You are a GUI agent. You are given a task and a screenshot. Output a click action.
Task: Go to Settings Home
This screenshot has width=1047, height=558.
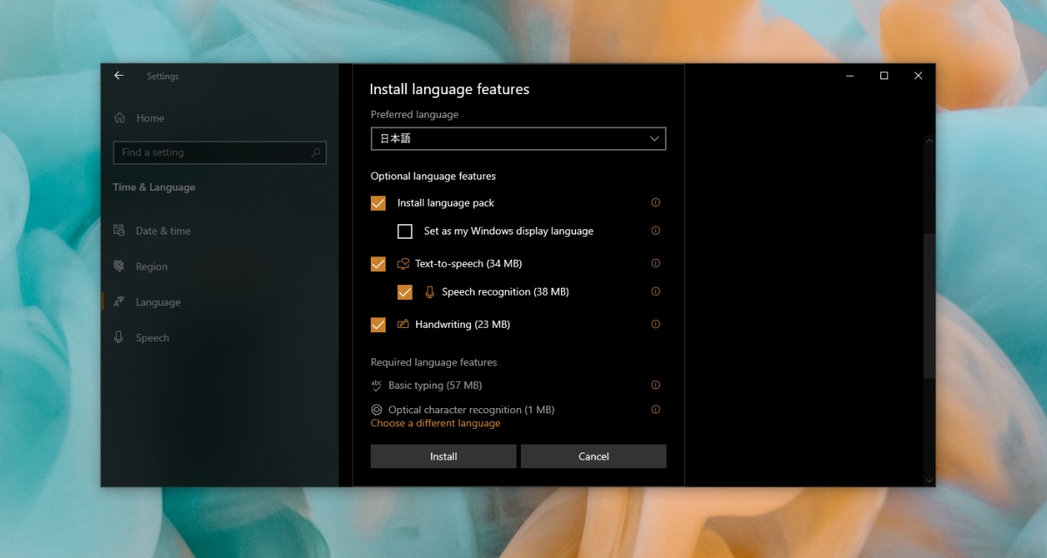pos(150,118)
